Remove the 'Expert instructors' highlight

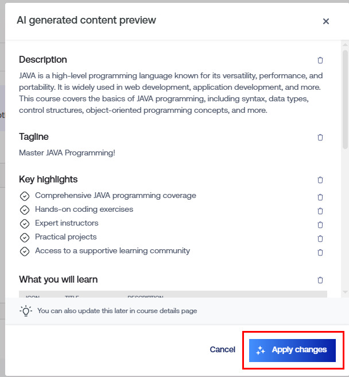[x=320, y=224]
